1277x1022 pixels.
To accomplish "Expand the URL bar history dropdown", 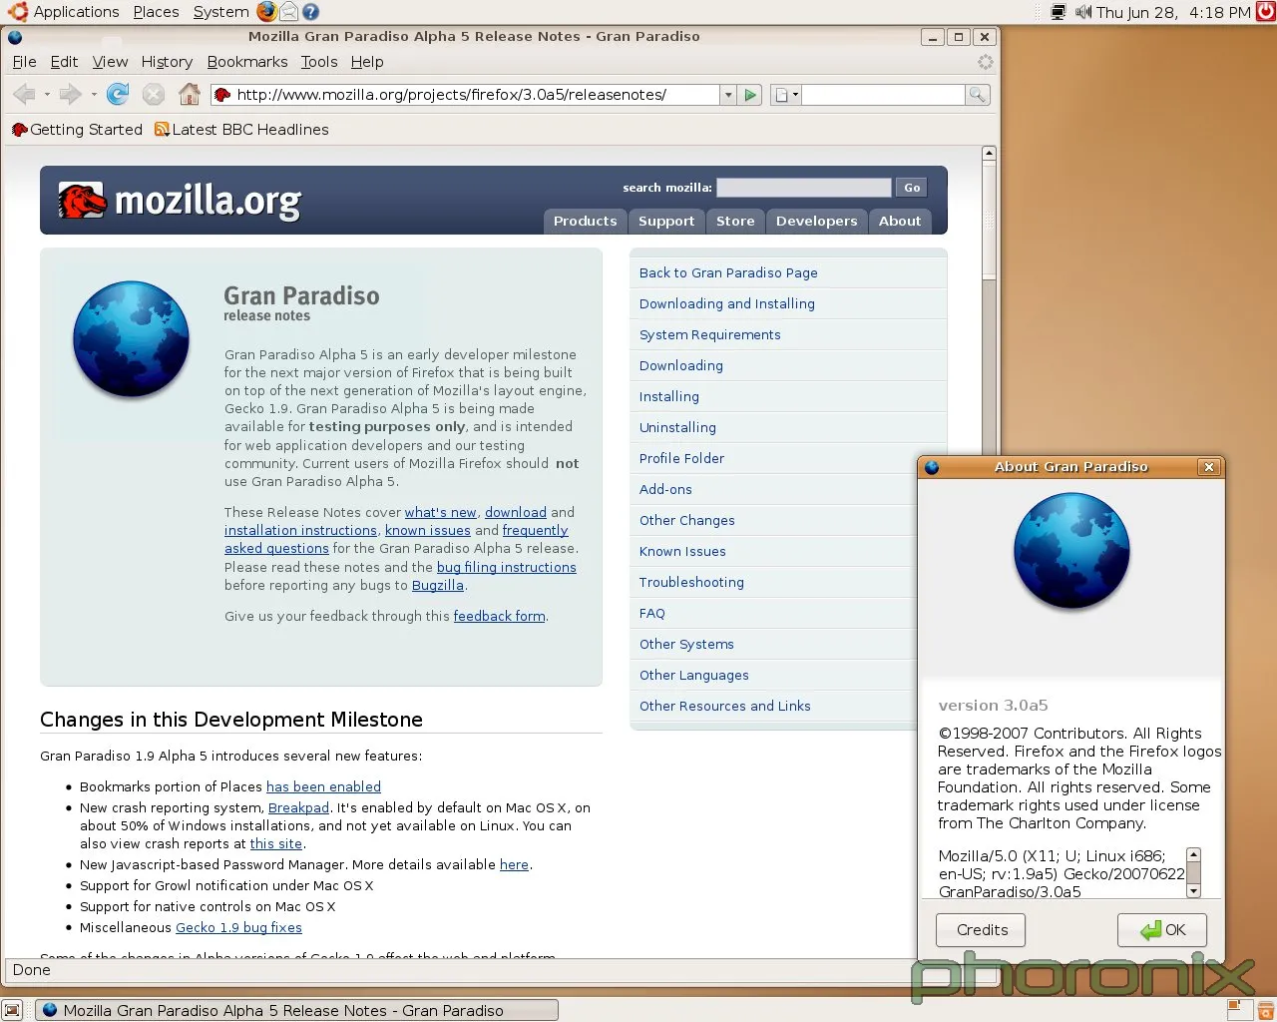I will pos(728,95).
